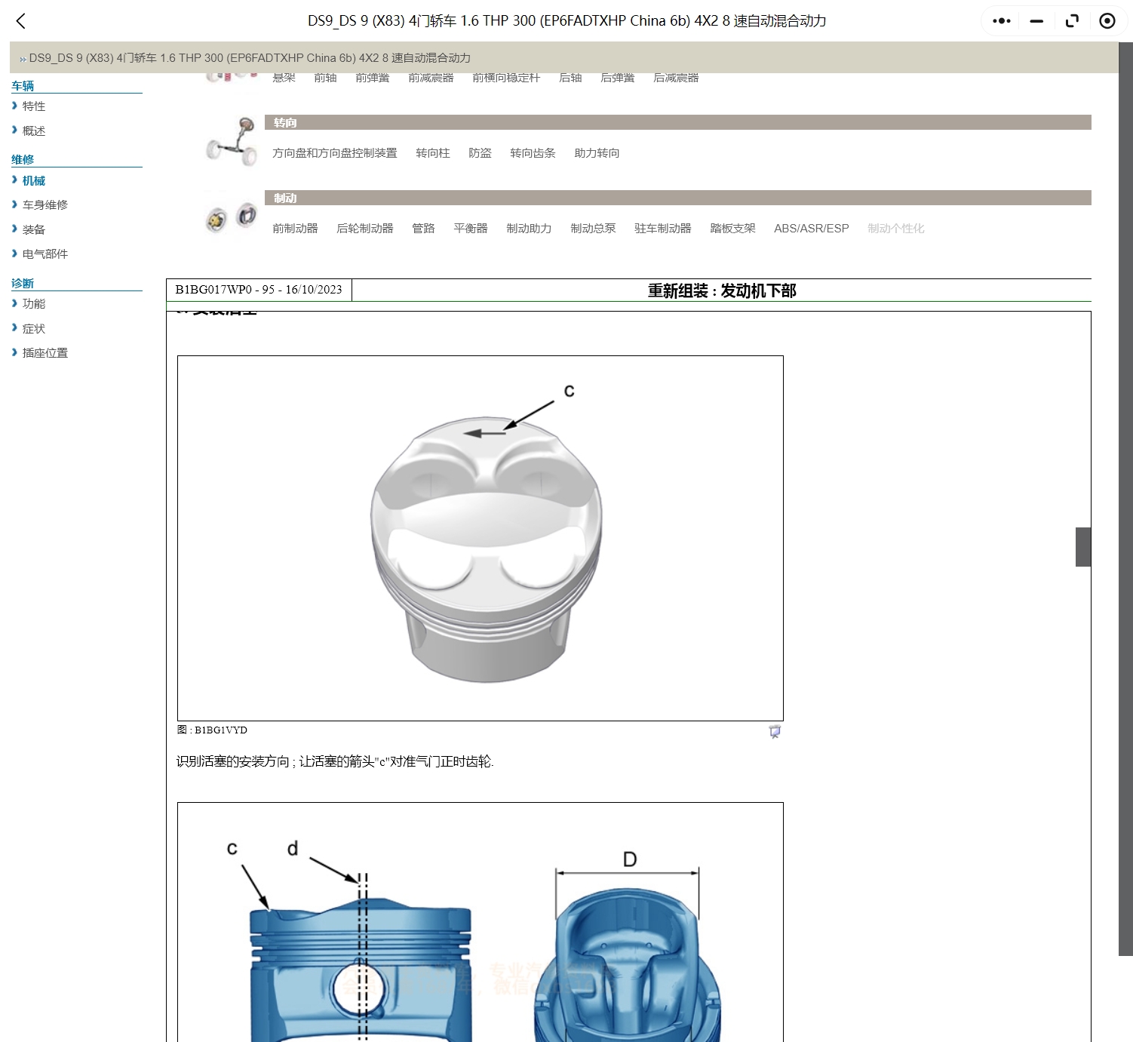This screenshot has height=1042, width=1133.
Task: Click the back arrow icon
Action: click(x=21, y=21)
